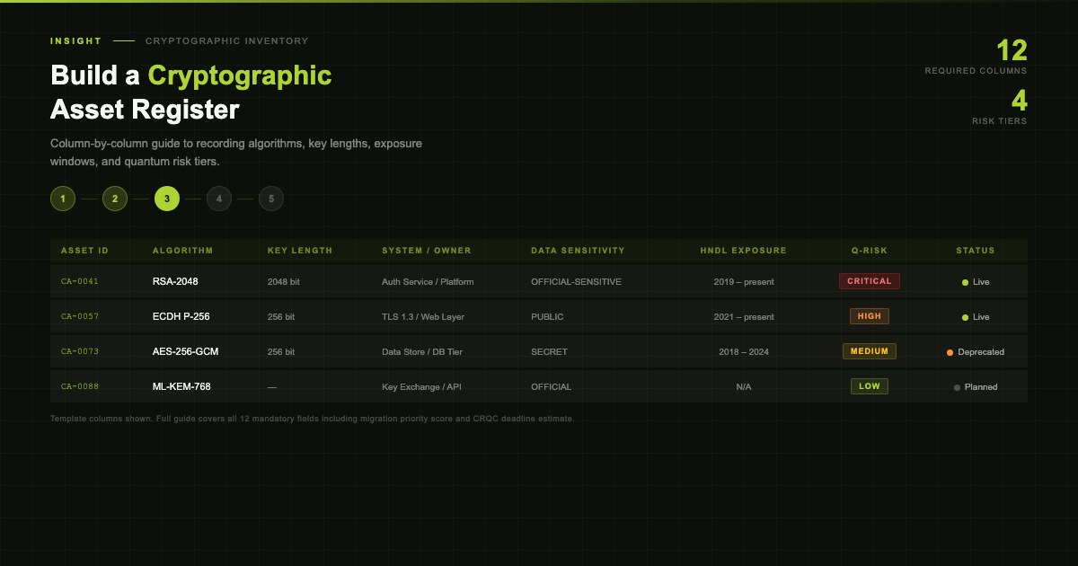Click the HNDL Exposure column header
Screen dimensions: 1078x566
point(744,251)
